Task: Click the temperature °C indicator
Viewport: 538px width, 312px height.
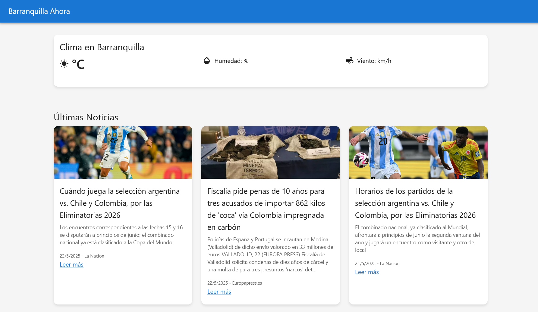Action: 79,63
